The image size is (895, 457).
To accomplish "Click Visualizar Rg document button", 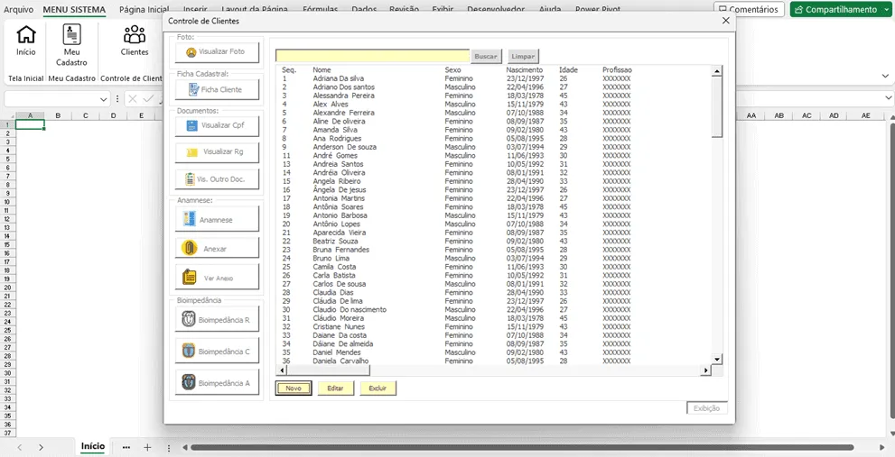I will tap(217, 152).
